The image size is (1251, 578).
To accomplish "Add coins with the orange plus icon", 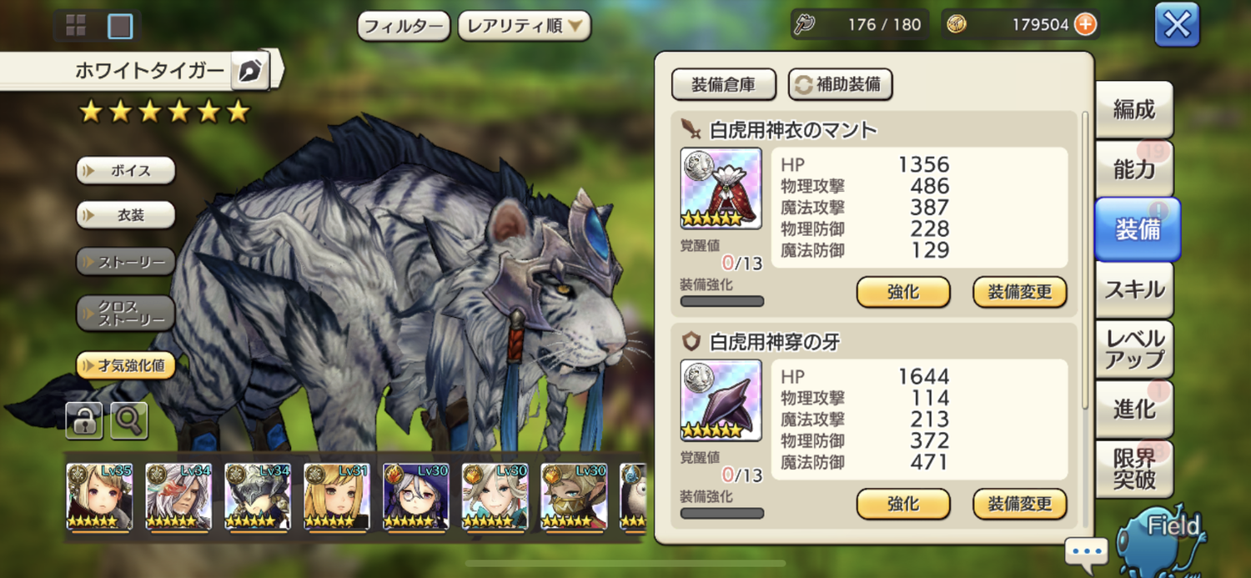I will [1084, 24].
